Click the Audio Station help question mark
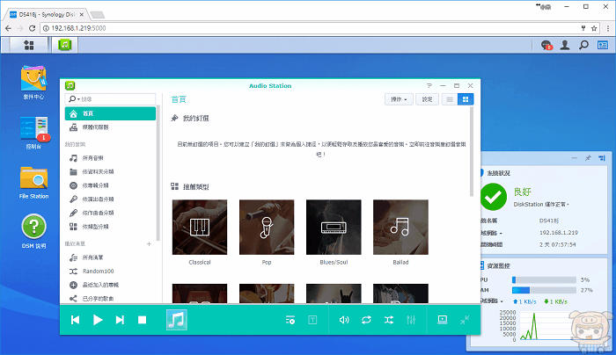Screen dimensions: 616x355 pyautogui.click(x=429, y=85)
